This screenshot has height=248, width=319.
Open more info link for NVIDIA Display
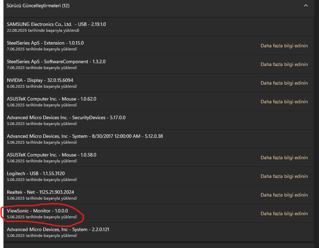pos(284,83)
